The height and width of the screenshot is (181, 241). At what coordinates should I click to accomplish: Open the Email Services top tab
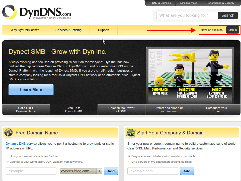189,3
